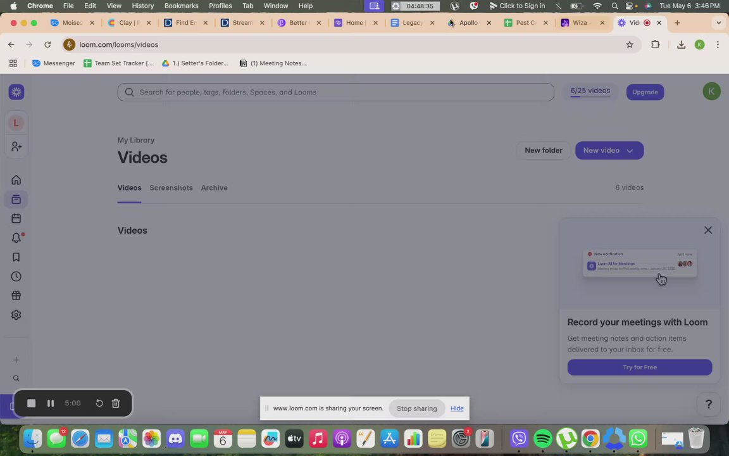The height and width of the screenshot is (456, 729).
Task: Open the Meetings calendar icon
Action: [16, 218]
